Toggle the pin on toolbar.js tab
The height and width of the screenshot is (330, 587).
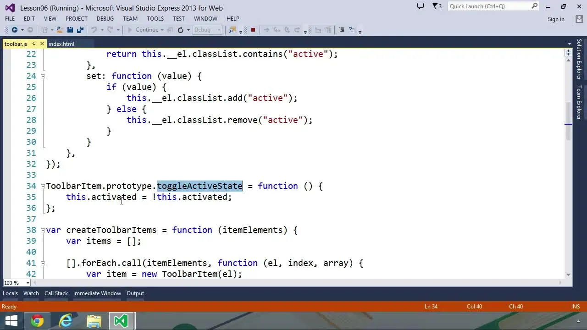[x=33, y=44]
